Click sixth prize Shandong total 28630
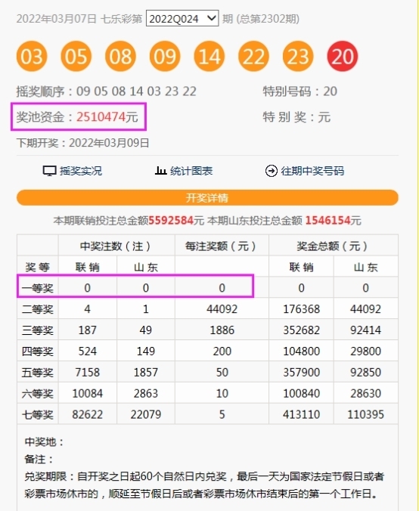Image resolution: width=419 pixels, height=511 pixels. (365, 393)
